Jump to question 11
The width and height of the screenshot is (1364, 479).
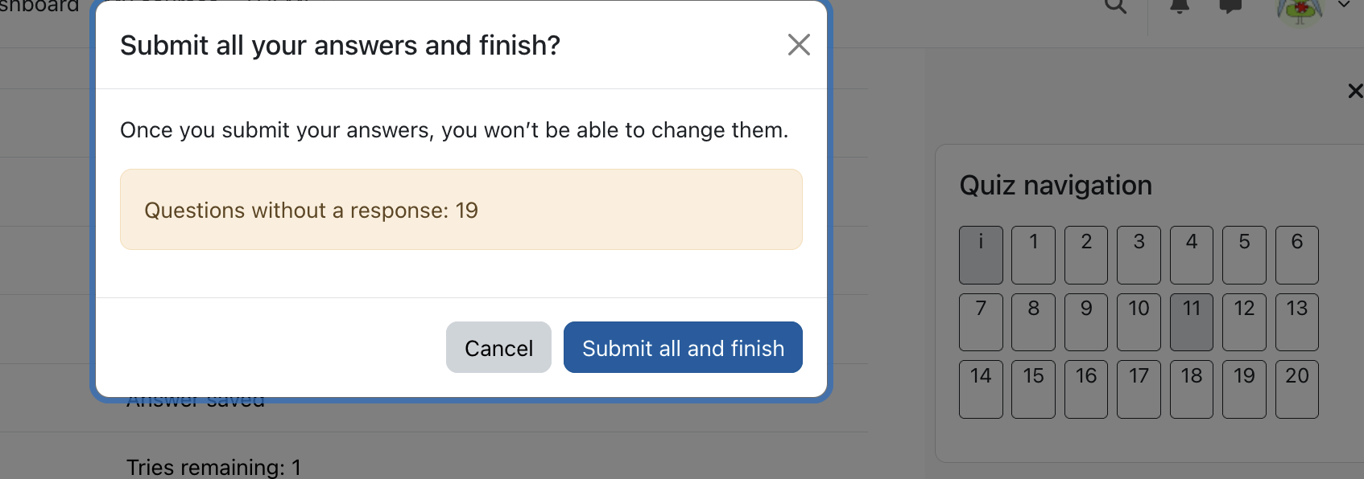[1192, 322]
